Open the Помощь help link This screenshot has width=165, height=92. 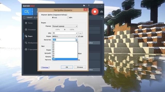coord(45,67)
